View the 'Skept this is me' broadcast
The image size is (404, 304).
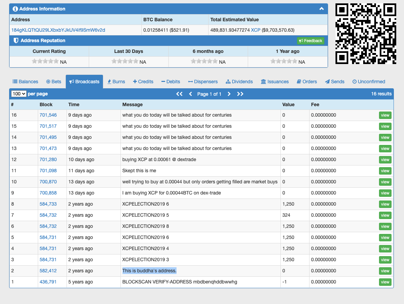click(385, 171)
